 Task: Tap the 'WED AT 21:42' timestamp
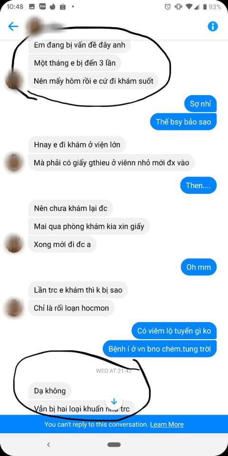pyautogui.click(x=114, y=371)
